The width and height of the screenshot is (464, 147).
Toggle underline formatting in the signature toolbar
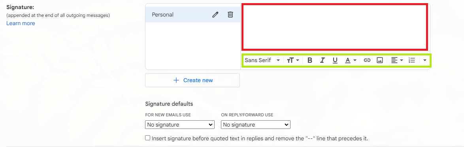[335, 60]
